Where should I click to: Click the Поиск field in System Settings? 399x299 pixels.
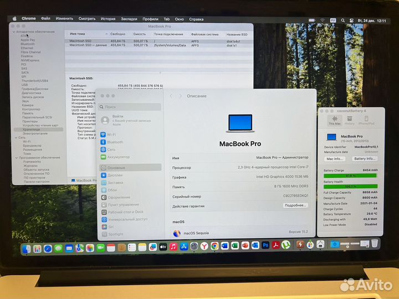[x=130, y=107]
